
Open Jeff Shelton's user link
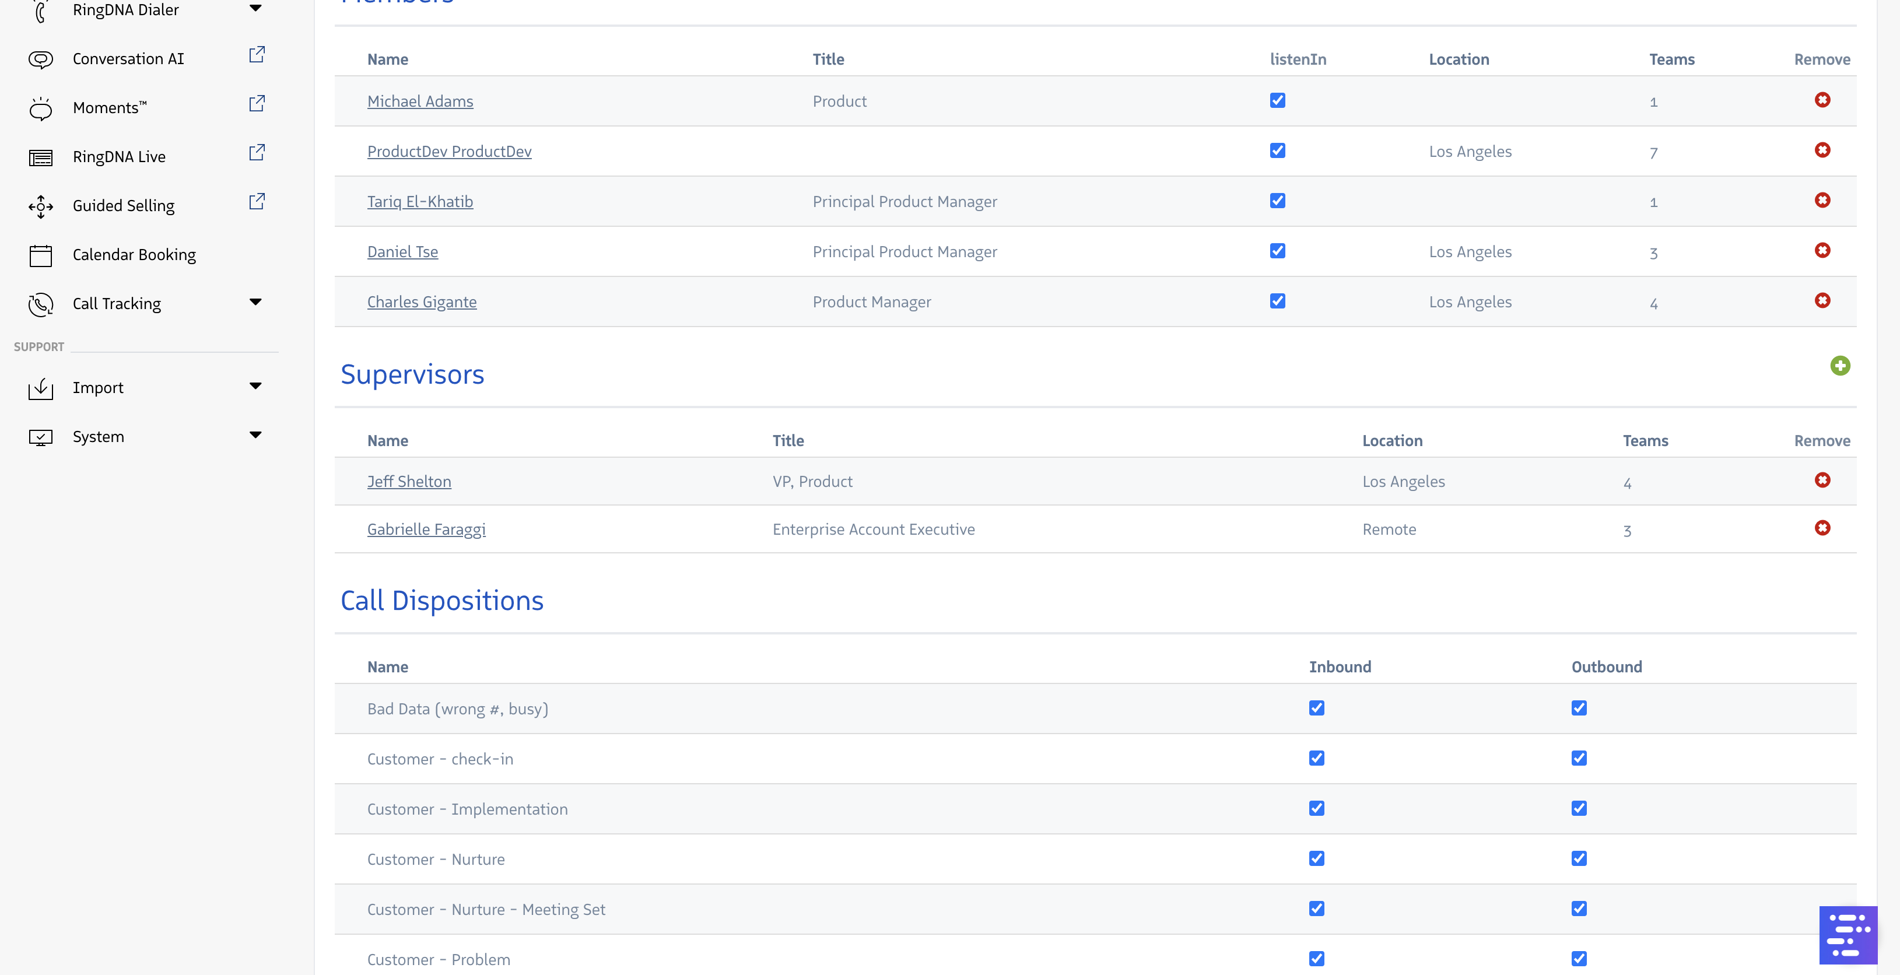[409, 482]
